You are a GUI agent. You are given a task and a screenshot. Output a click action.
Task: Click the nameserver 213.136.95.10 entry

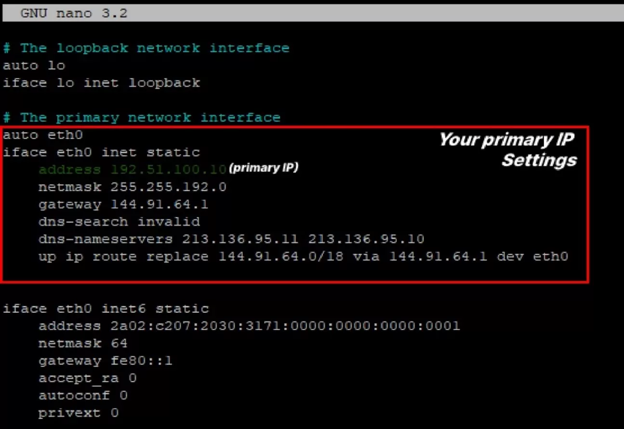[x=366, y=239]
